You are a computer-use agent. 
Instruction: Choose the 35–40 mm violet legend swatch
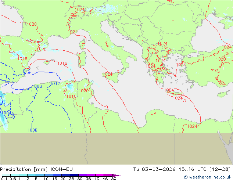[91, 175]
